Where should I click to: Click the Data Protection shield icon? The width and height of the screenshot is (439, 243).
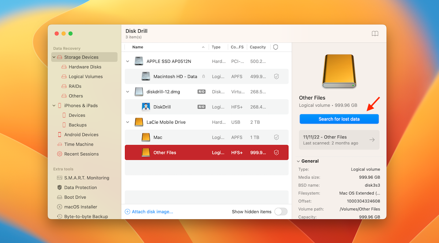[x=60, y=187]
